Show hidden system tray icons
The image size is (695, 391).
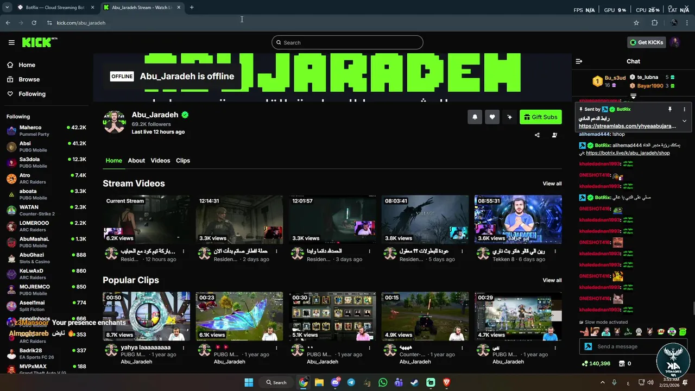(x=602, y=382)
